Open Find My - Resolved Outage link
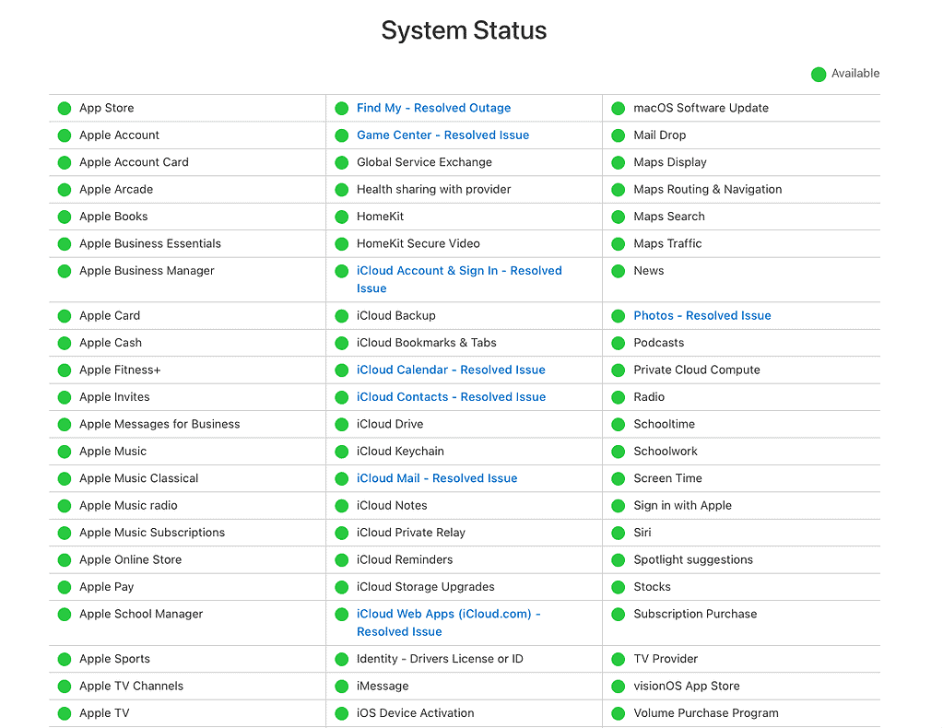Viewport: 943px width, 728px height. [x=433, y=108]
